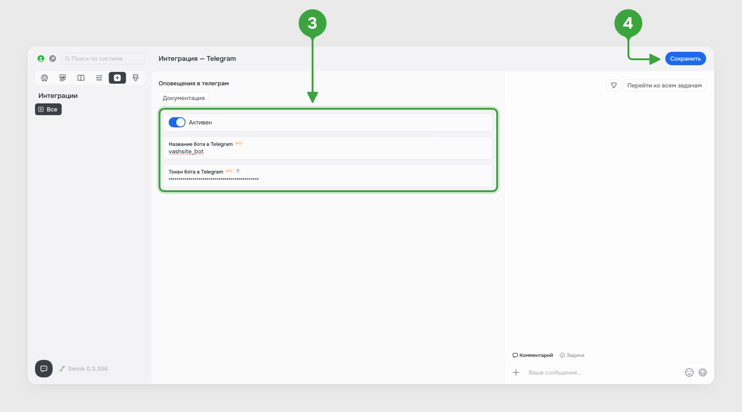Switch to the Задача tab
742x412 pixels.
pyautogui.click(x=572, y=356)
